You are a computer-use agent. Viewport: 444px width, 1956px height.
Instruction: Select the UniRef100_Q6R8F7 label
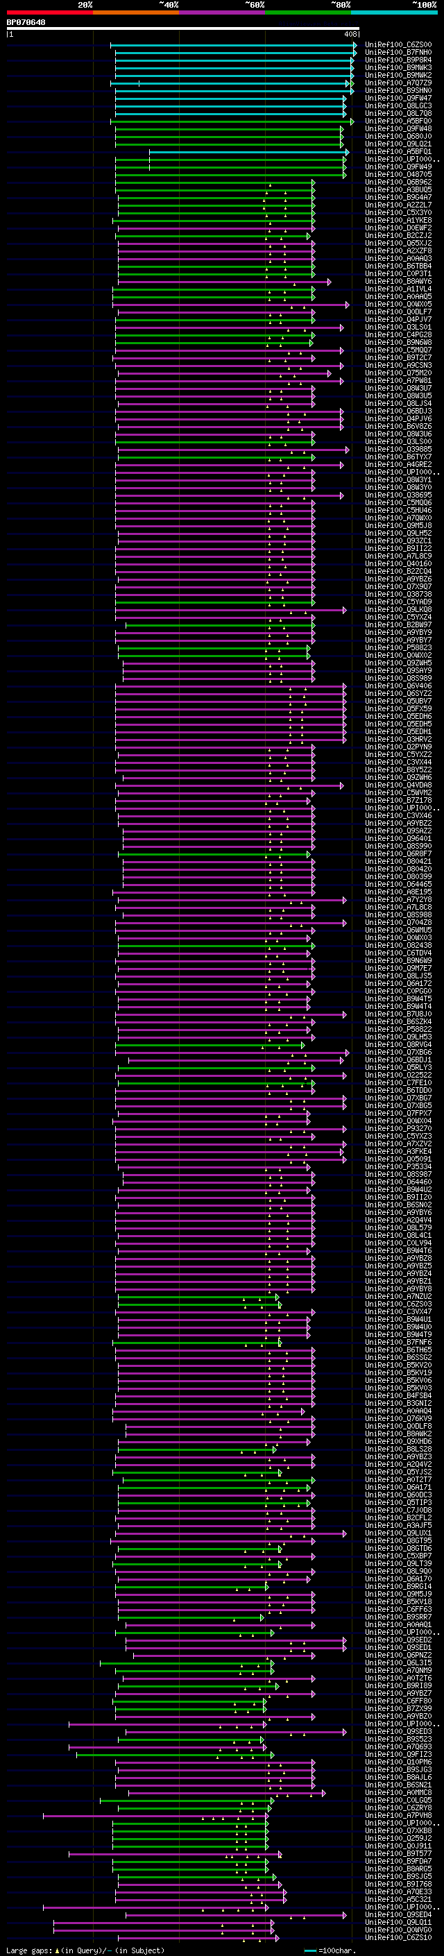[x=398, y=853]
